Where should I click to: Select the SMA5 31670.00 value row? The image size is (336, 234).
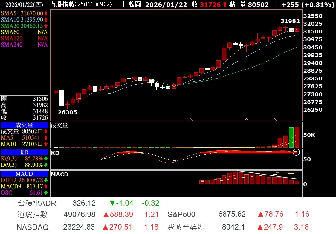tap(24, 13)
